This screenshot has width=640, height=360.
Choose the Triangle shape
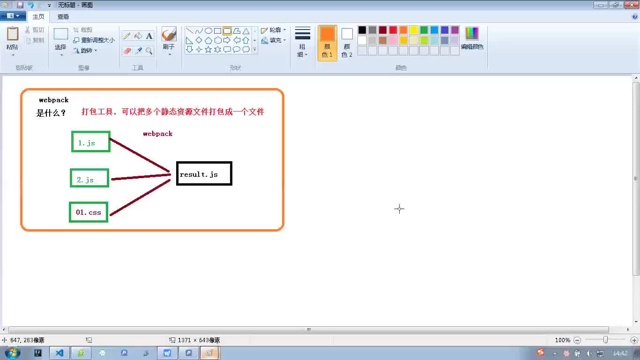[x=246, y=31]
